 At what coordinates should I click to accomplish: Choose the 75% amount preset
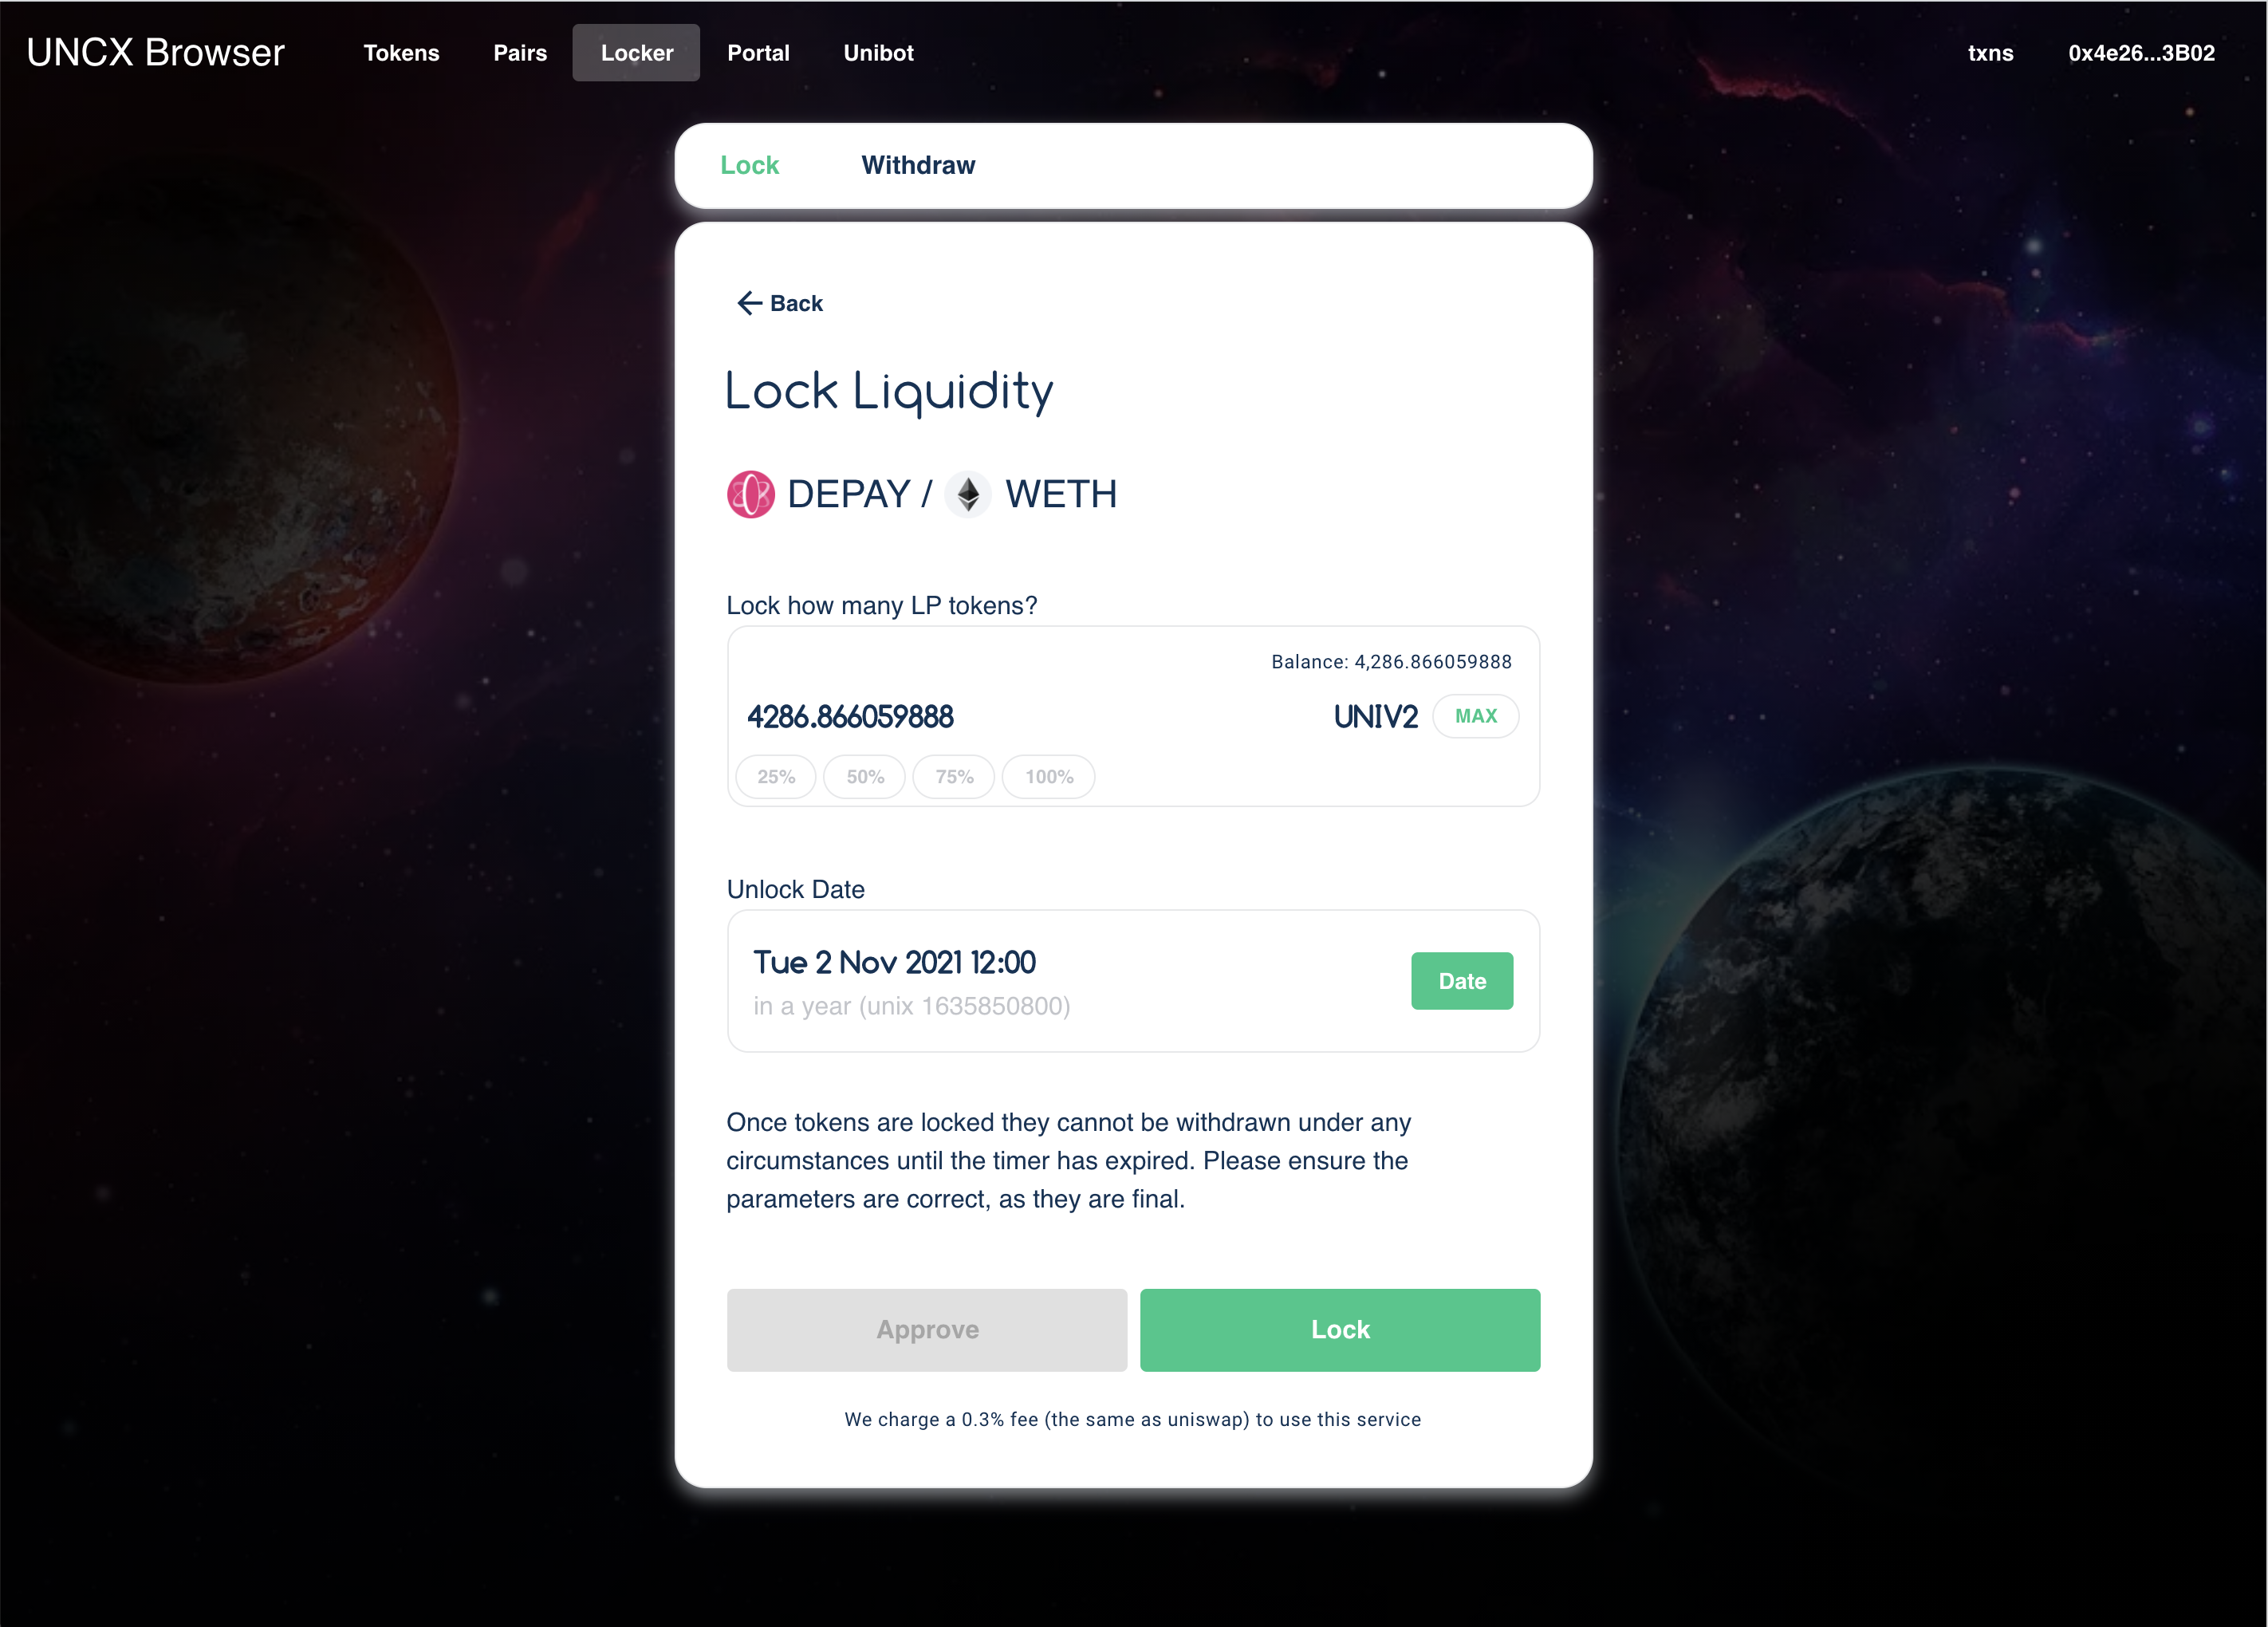pos(954,777)
